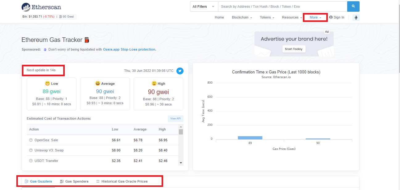
Task: Expand the Resources menu
Action: (x=292, y=17)
